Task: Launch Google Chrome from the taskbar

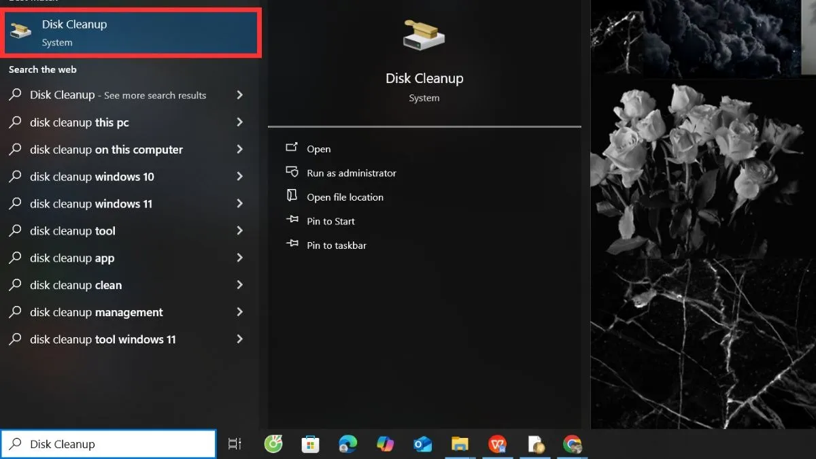Action: click(x=573, y=444)
